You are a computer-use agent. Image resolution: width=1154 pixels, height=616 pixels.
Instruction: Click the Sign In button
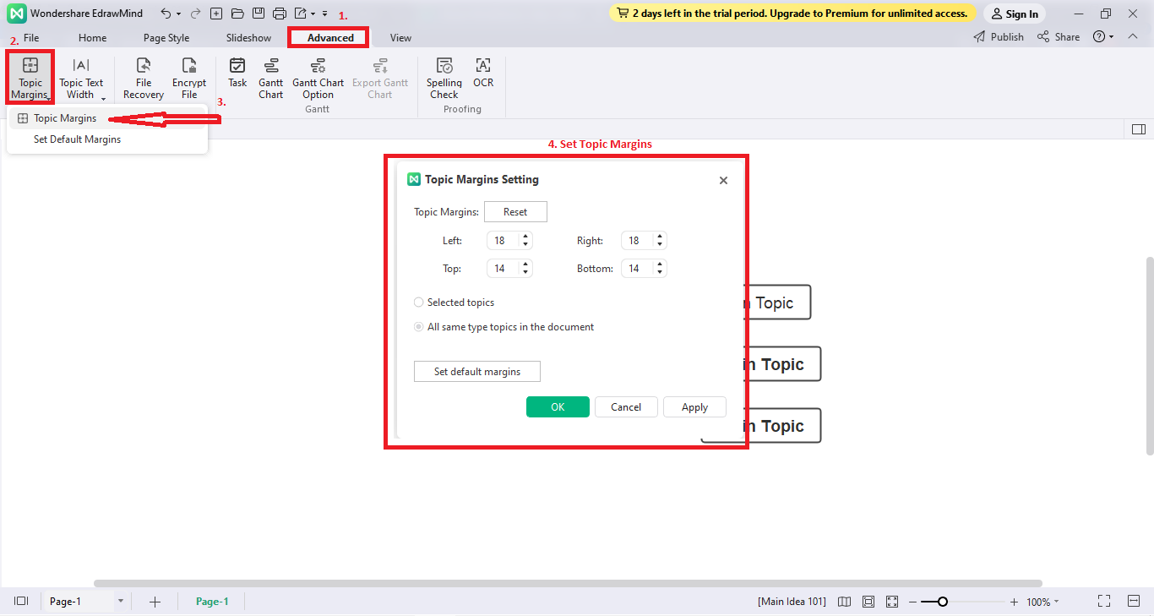1015,14
